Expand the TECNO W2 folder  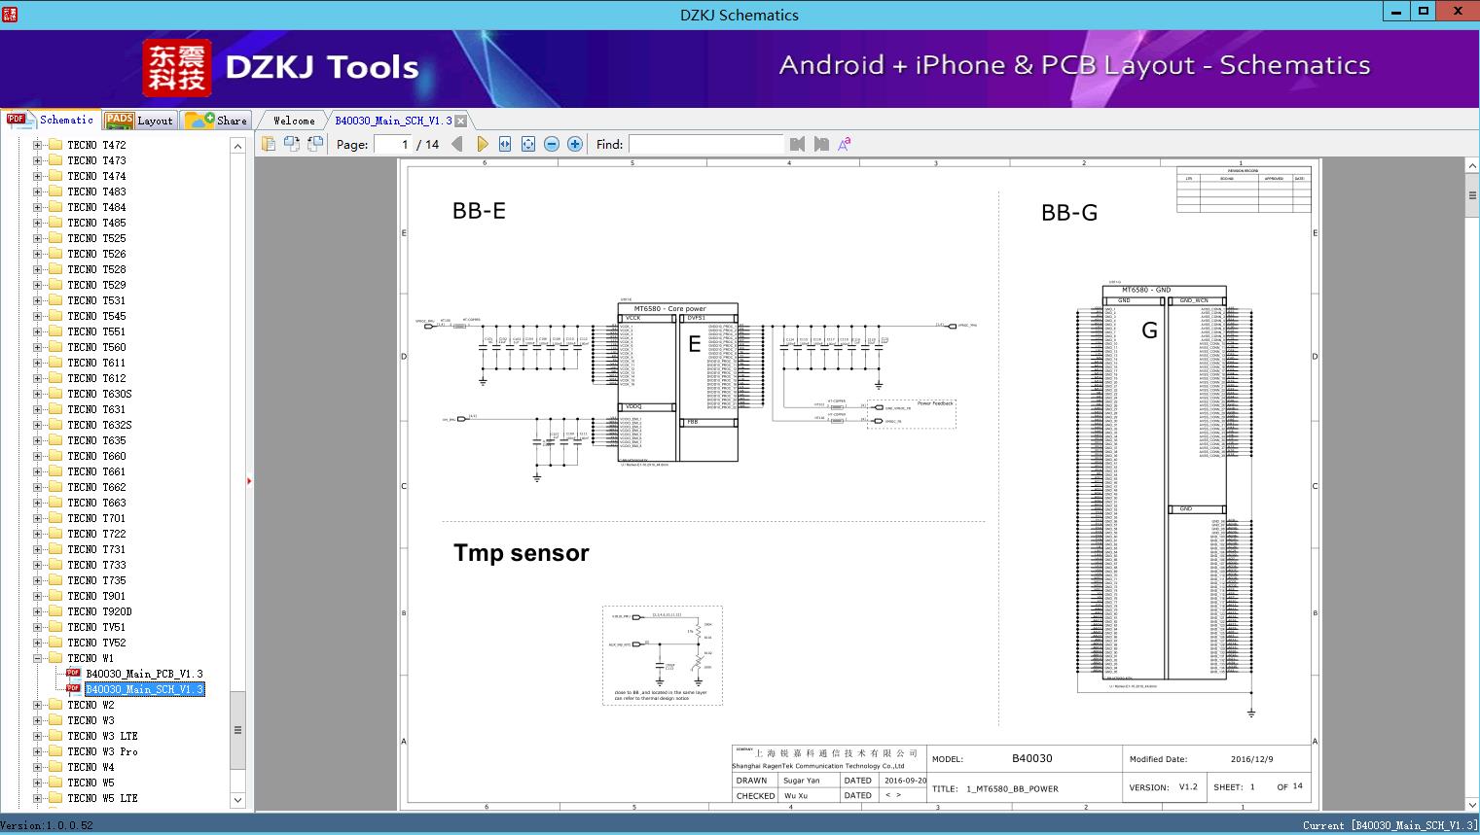click(37, 705)
